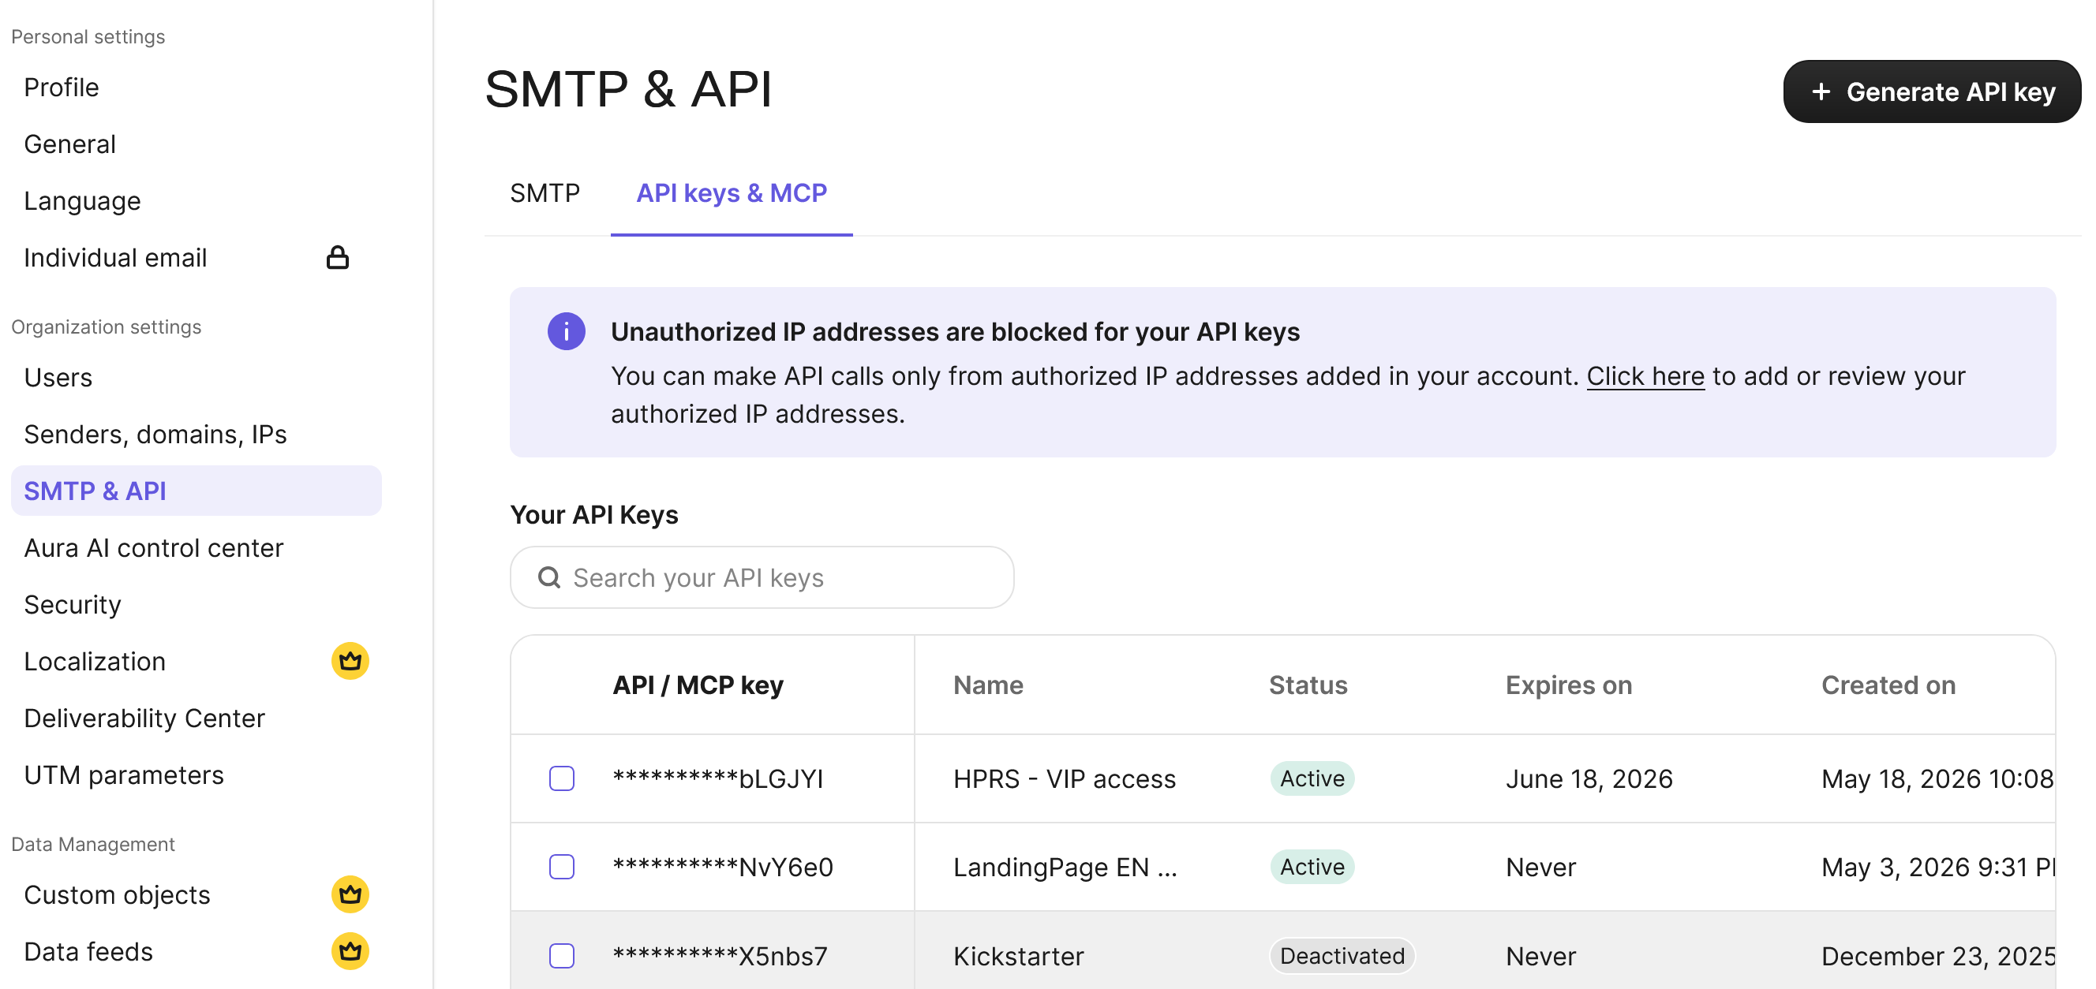This screenshot has height=989, width=2096.
Task: Focus the Search your API keys field
Action: click(x=762, y=577)
